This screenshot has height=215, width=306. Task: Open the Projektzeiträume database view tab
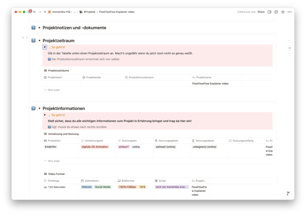57,71
